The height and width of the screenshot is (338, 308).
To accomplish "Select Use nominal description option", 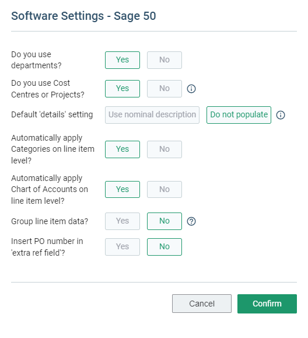I will click(152, 115).
